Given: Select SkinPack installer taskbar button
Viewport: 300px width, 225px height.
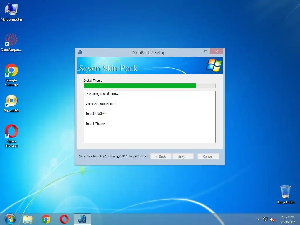Looking at the screenshot, I should [x=82, y=219].
